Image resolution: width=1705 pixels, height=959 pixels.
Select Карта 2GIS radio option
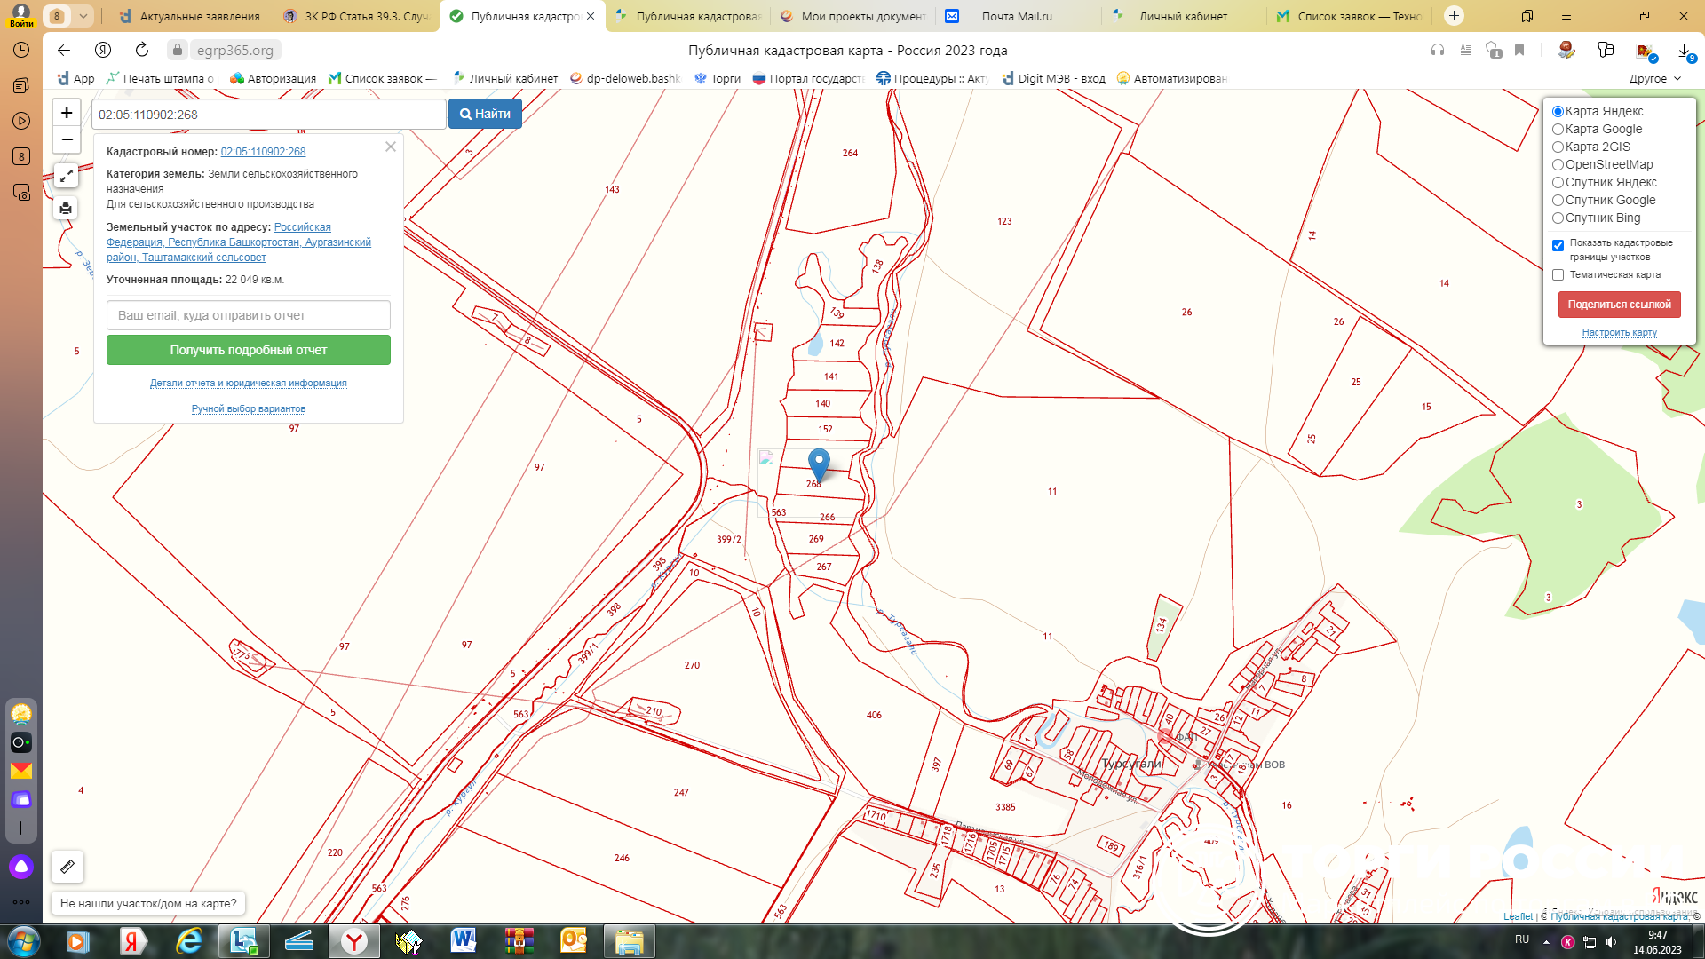tap(1558, 147)
